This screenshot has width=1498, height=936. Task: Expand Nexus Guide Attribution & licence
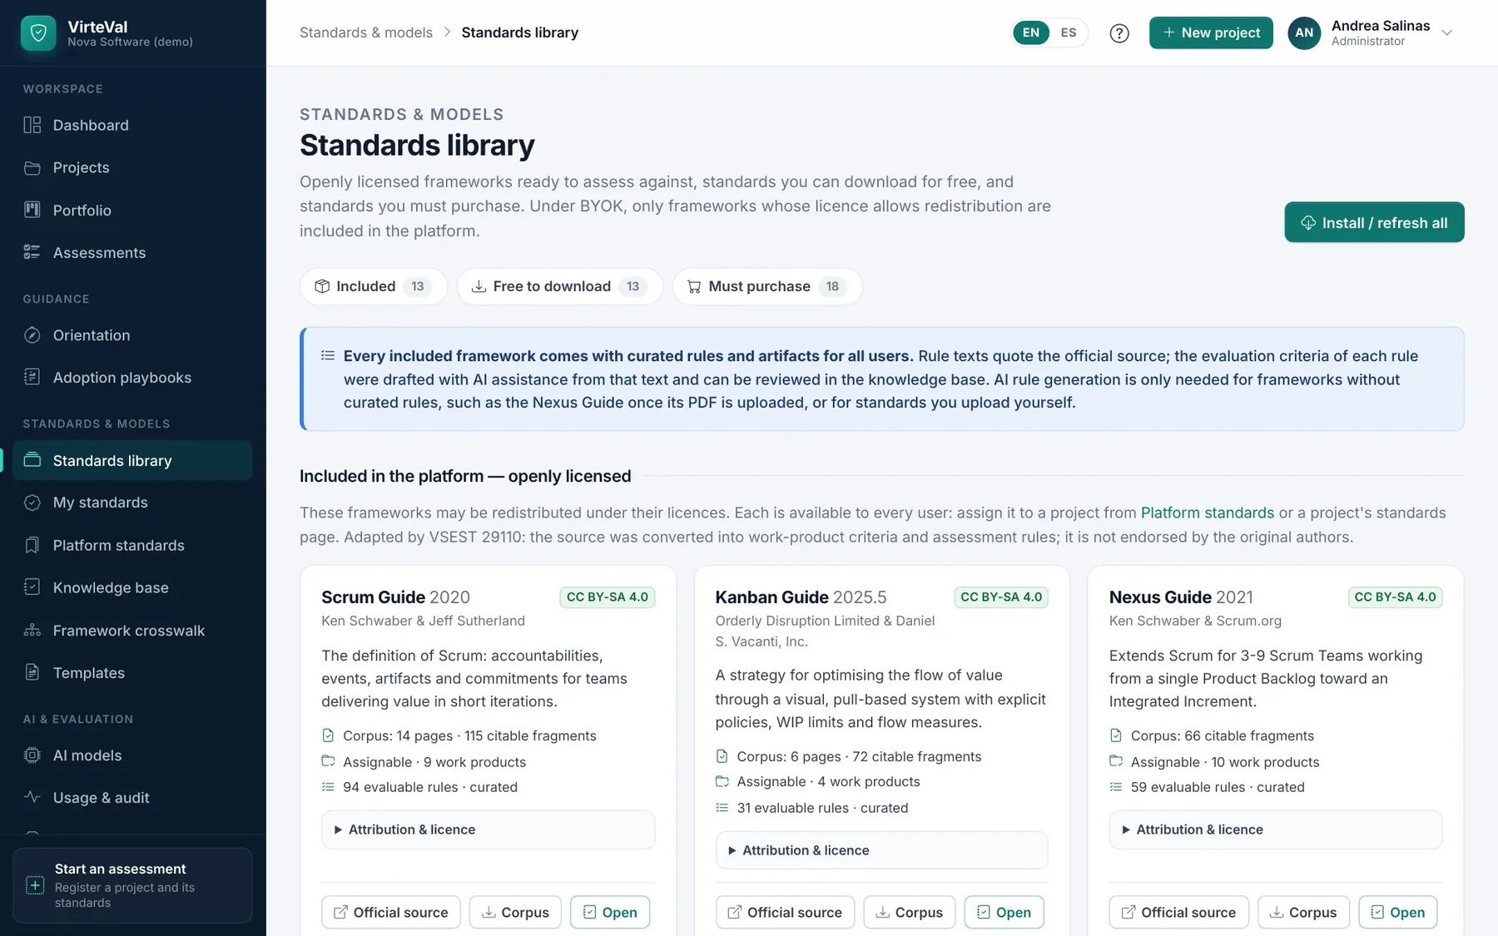tap(1275, 830)
